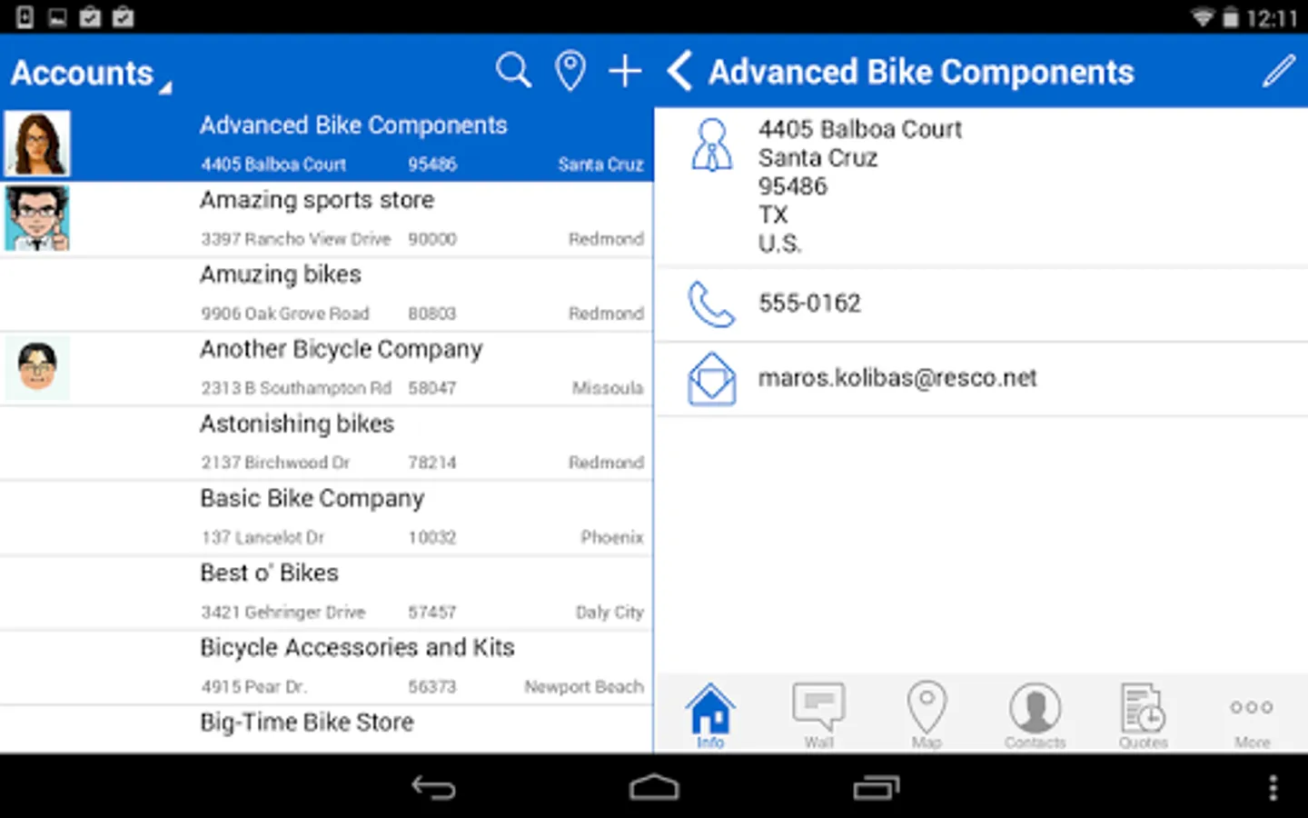Tap the email envelope icon
The image size is (1308, 818).
711,379
